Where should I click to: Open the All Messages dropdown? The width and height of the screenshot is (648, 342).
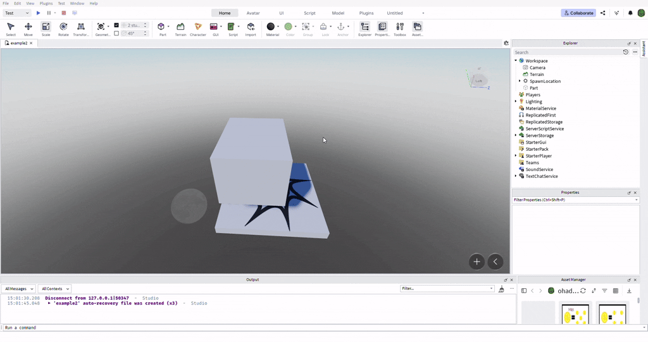18,289
